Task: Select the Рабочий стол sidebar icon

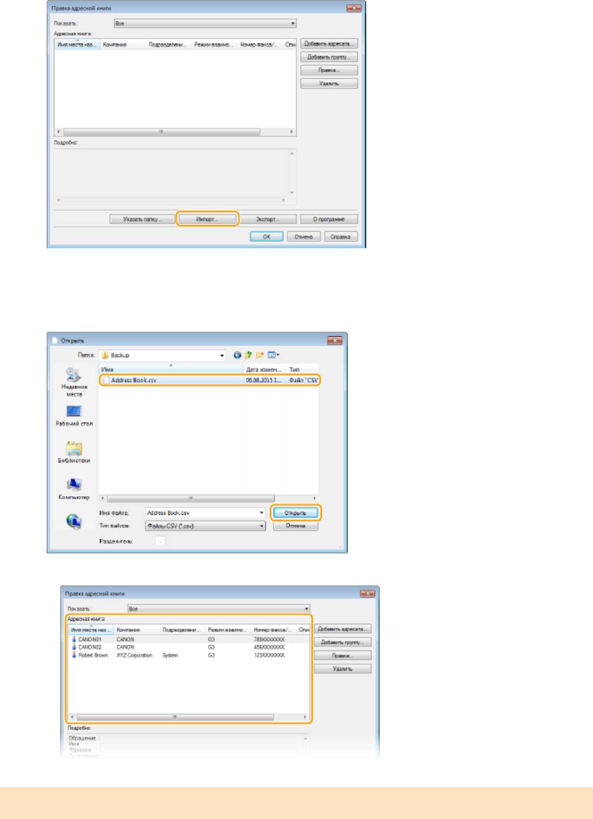Action: (74, 412)
